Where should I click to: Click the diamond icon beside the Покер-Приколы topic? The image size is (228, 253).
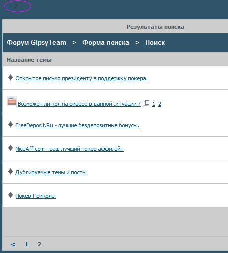point(11,195)
